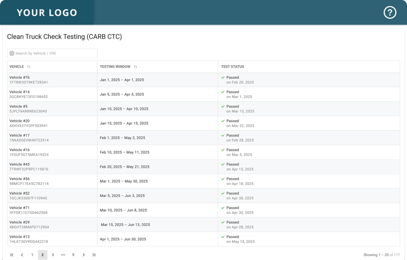Click the 'on Apr 28, 2025' pass date
The height and width of the screenshot is (260, 407).
(x=240, y=227)
